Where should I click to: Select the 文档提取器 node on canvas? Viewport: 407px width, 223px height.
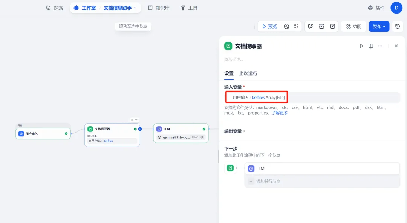click(112, 135)
